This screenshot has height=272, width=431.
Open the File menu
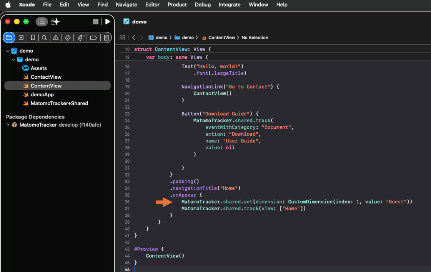tap(47, 5)
